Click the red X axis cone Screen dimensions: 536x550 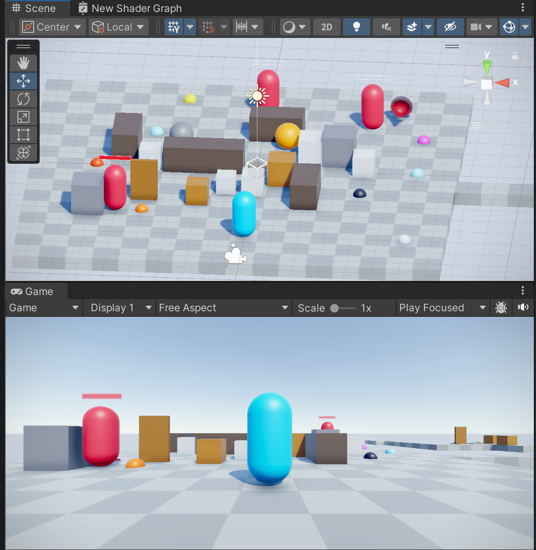point(502,82)
